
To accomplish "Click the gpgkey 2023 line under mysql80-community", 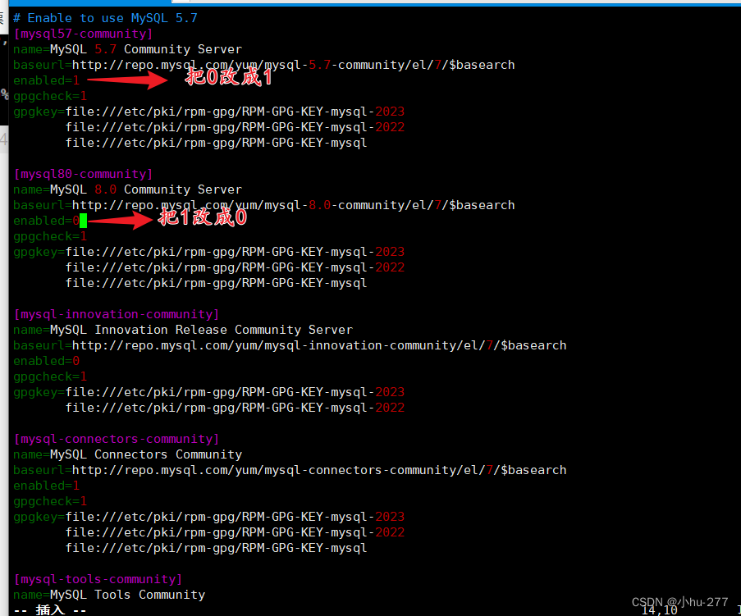I will [209, 253].
